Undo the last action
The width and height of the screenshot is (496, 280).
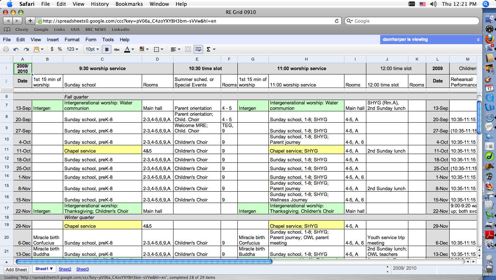point(16,49)
